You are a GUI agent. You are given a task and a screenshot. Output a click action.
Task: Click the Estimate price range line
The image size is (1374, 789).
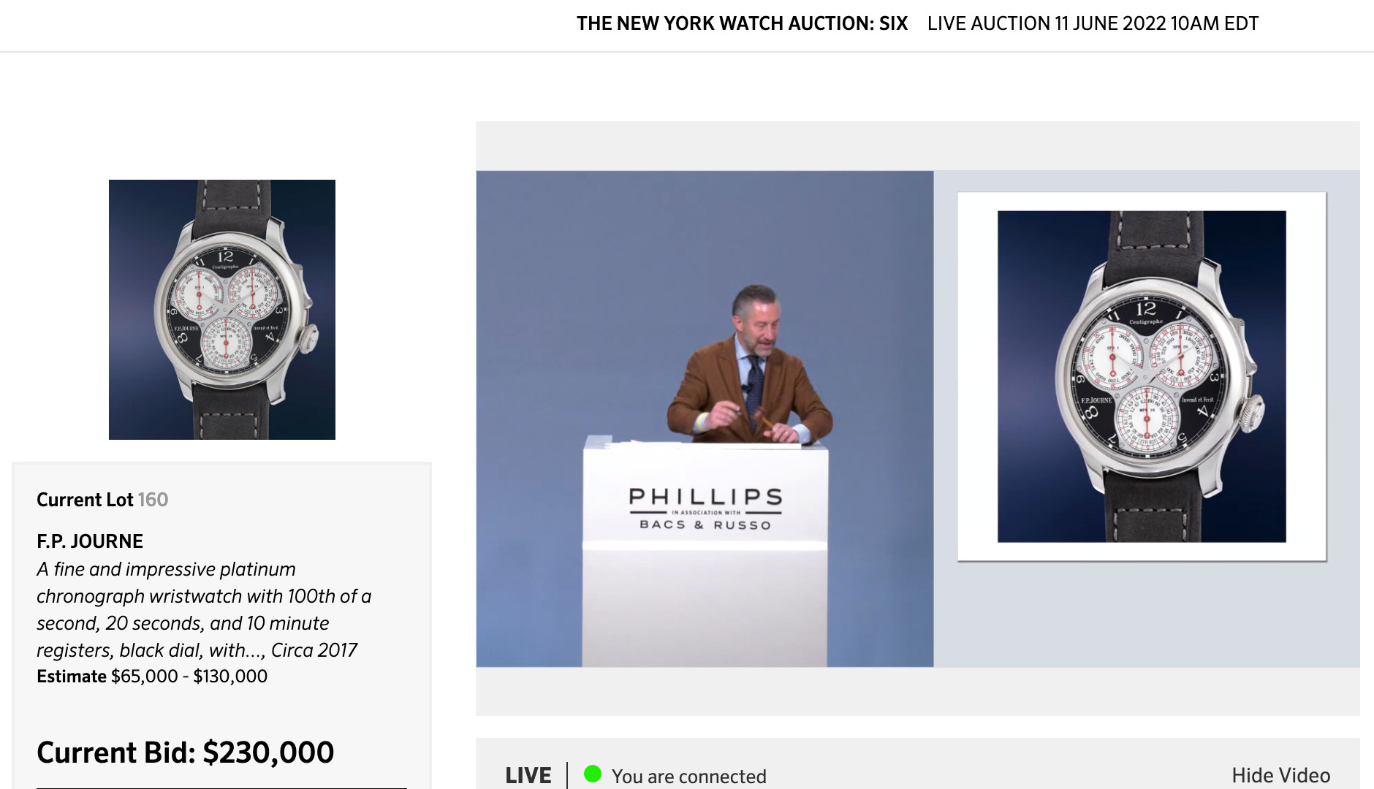click(x=152, y=676)
